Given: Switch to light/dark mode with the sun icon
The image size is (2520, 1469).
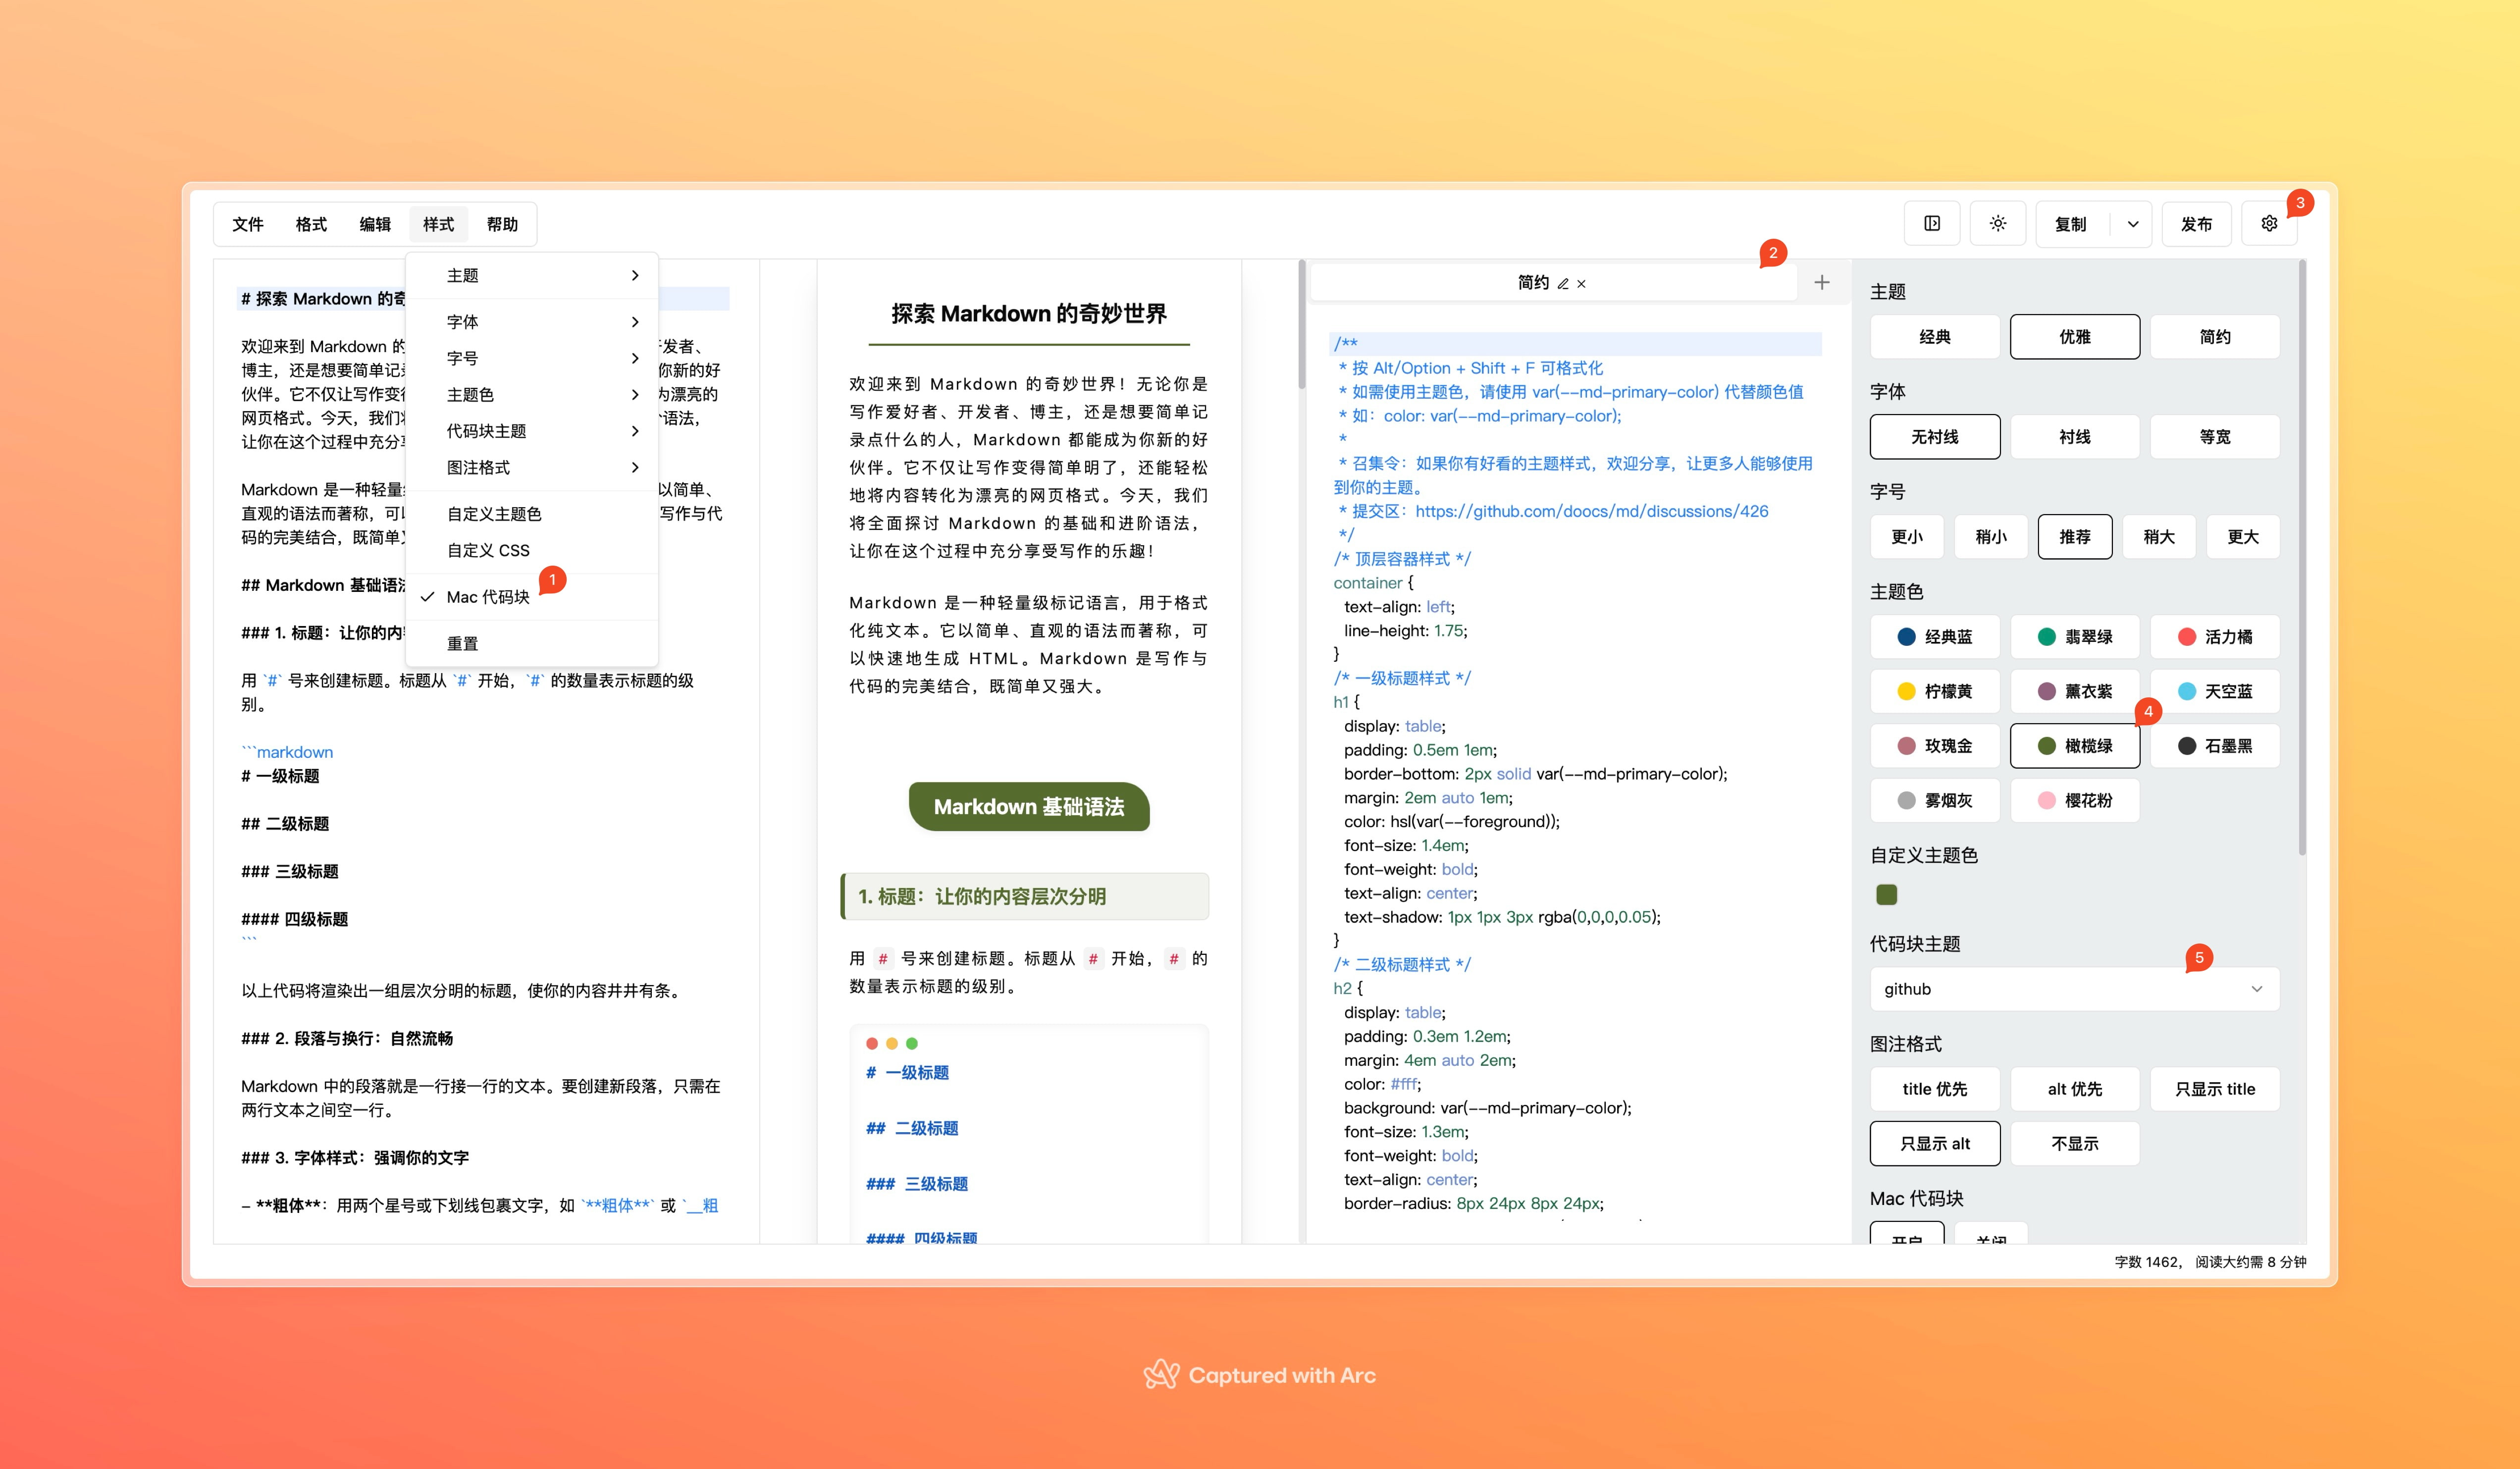Looking at the screenshot, I should coord(1998,223).
